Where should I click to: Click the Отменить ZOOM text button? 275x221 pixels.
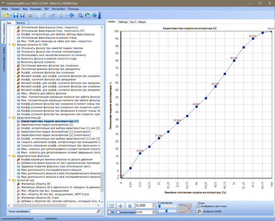coord(212,212)
